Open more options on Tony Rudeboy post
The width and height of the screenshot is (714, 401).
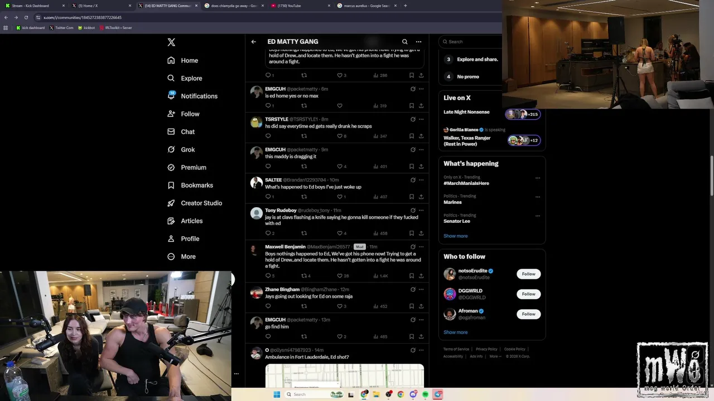click(x=421, y=210)
